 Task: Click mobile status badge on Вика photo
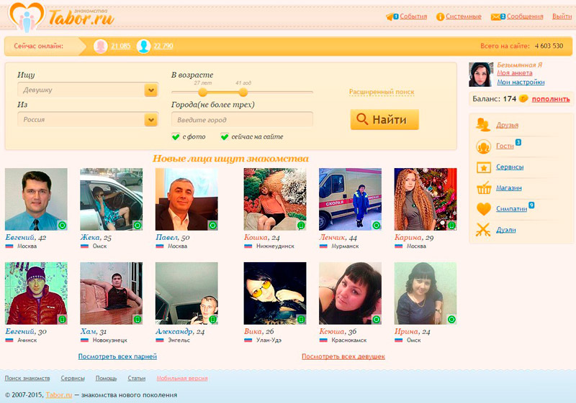[301, 320]
